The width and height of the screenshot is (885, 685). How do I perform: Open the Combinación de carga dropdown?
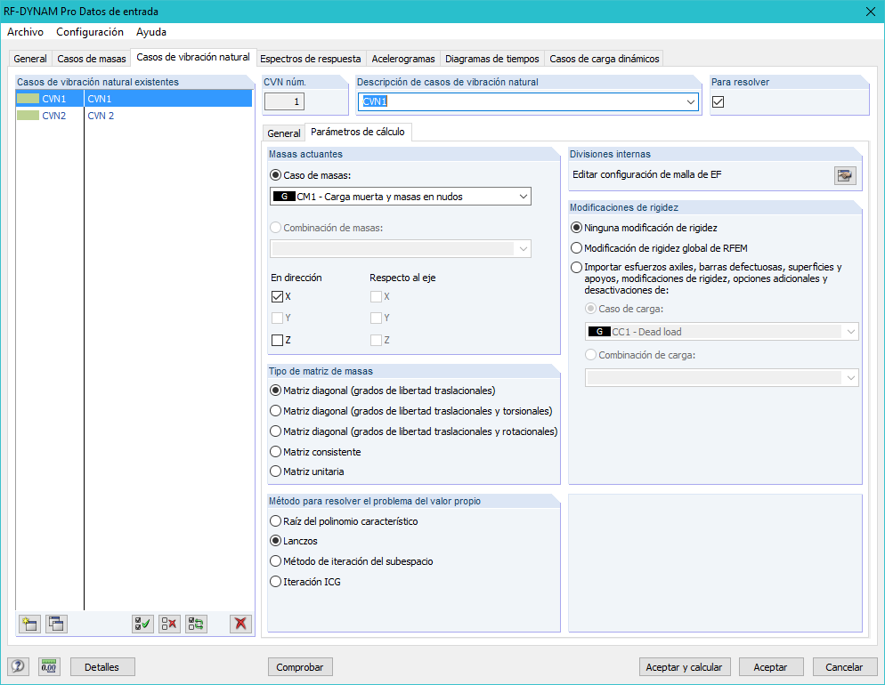click(722, 378)
